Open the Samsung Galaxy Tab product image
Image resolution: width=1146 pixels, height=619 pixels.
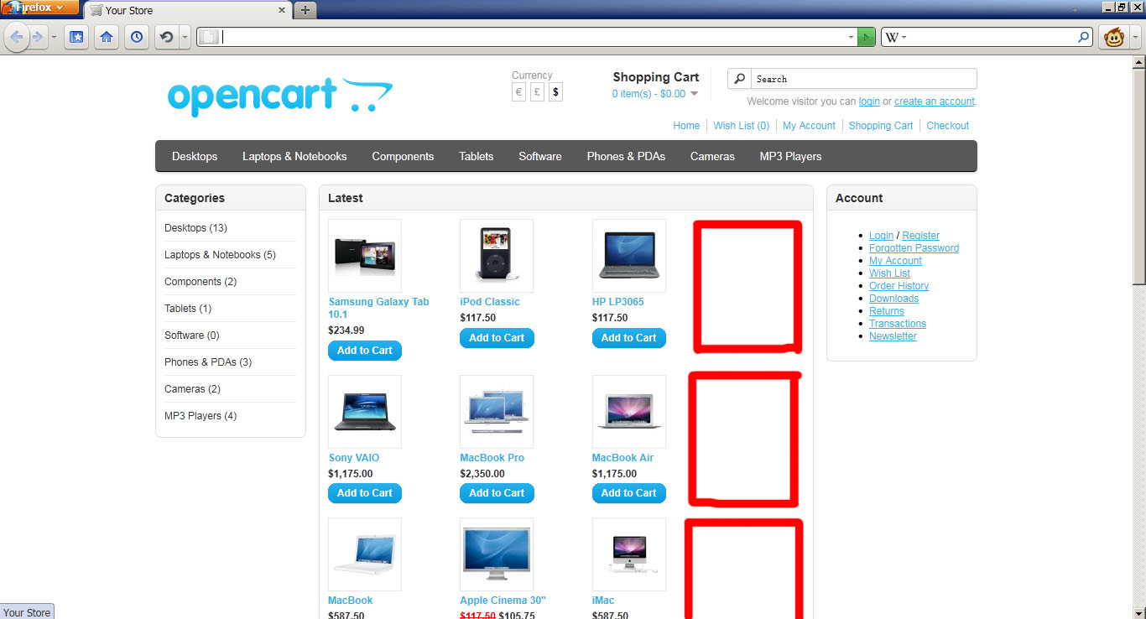pos(365,256)
